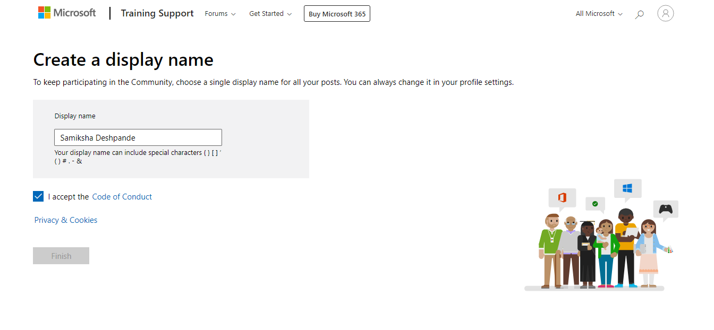Click the Finish button
Viewport: 714px width, 330px height.
(x=61, y=256)
